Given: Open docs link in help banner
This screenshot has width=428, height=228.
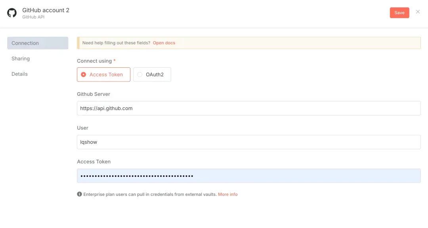Looking at the screenshot, I should (164, 43).
